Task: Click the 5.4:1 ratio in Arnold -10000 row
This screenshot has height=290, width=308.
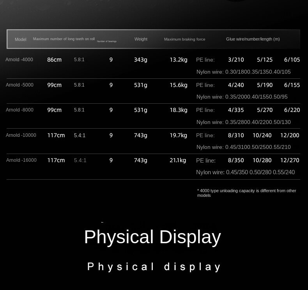Action: point(80,135)
